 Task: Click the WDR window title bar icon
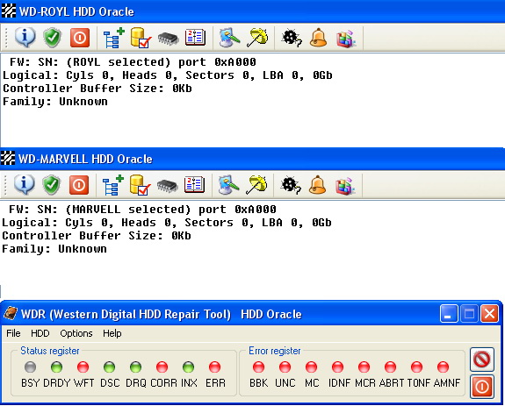click(11, 313)
